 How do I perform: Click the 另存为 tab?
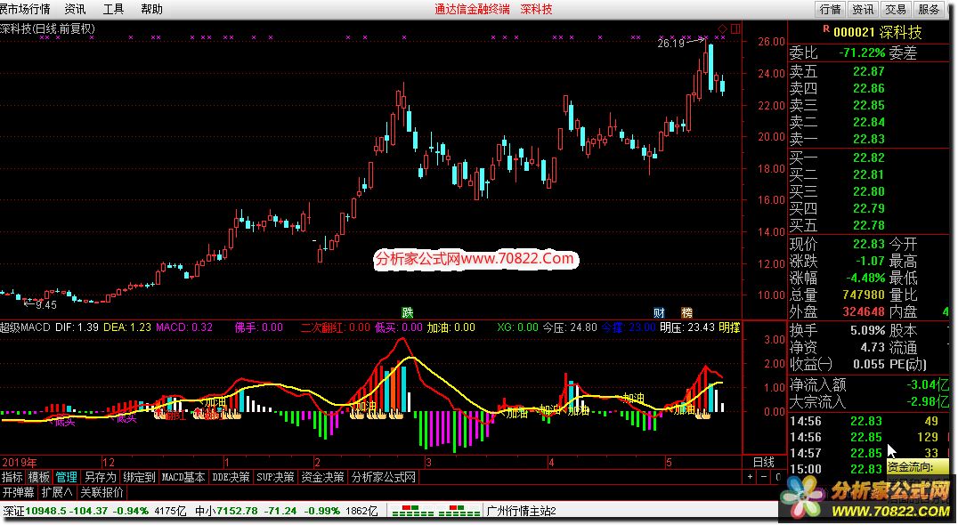(x=101, y=477)
